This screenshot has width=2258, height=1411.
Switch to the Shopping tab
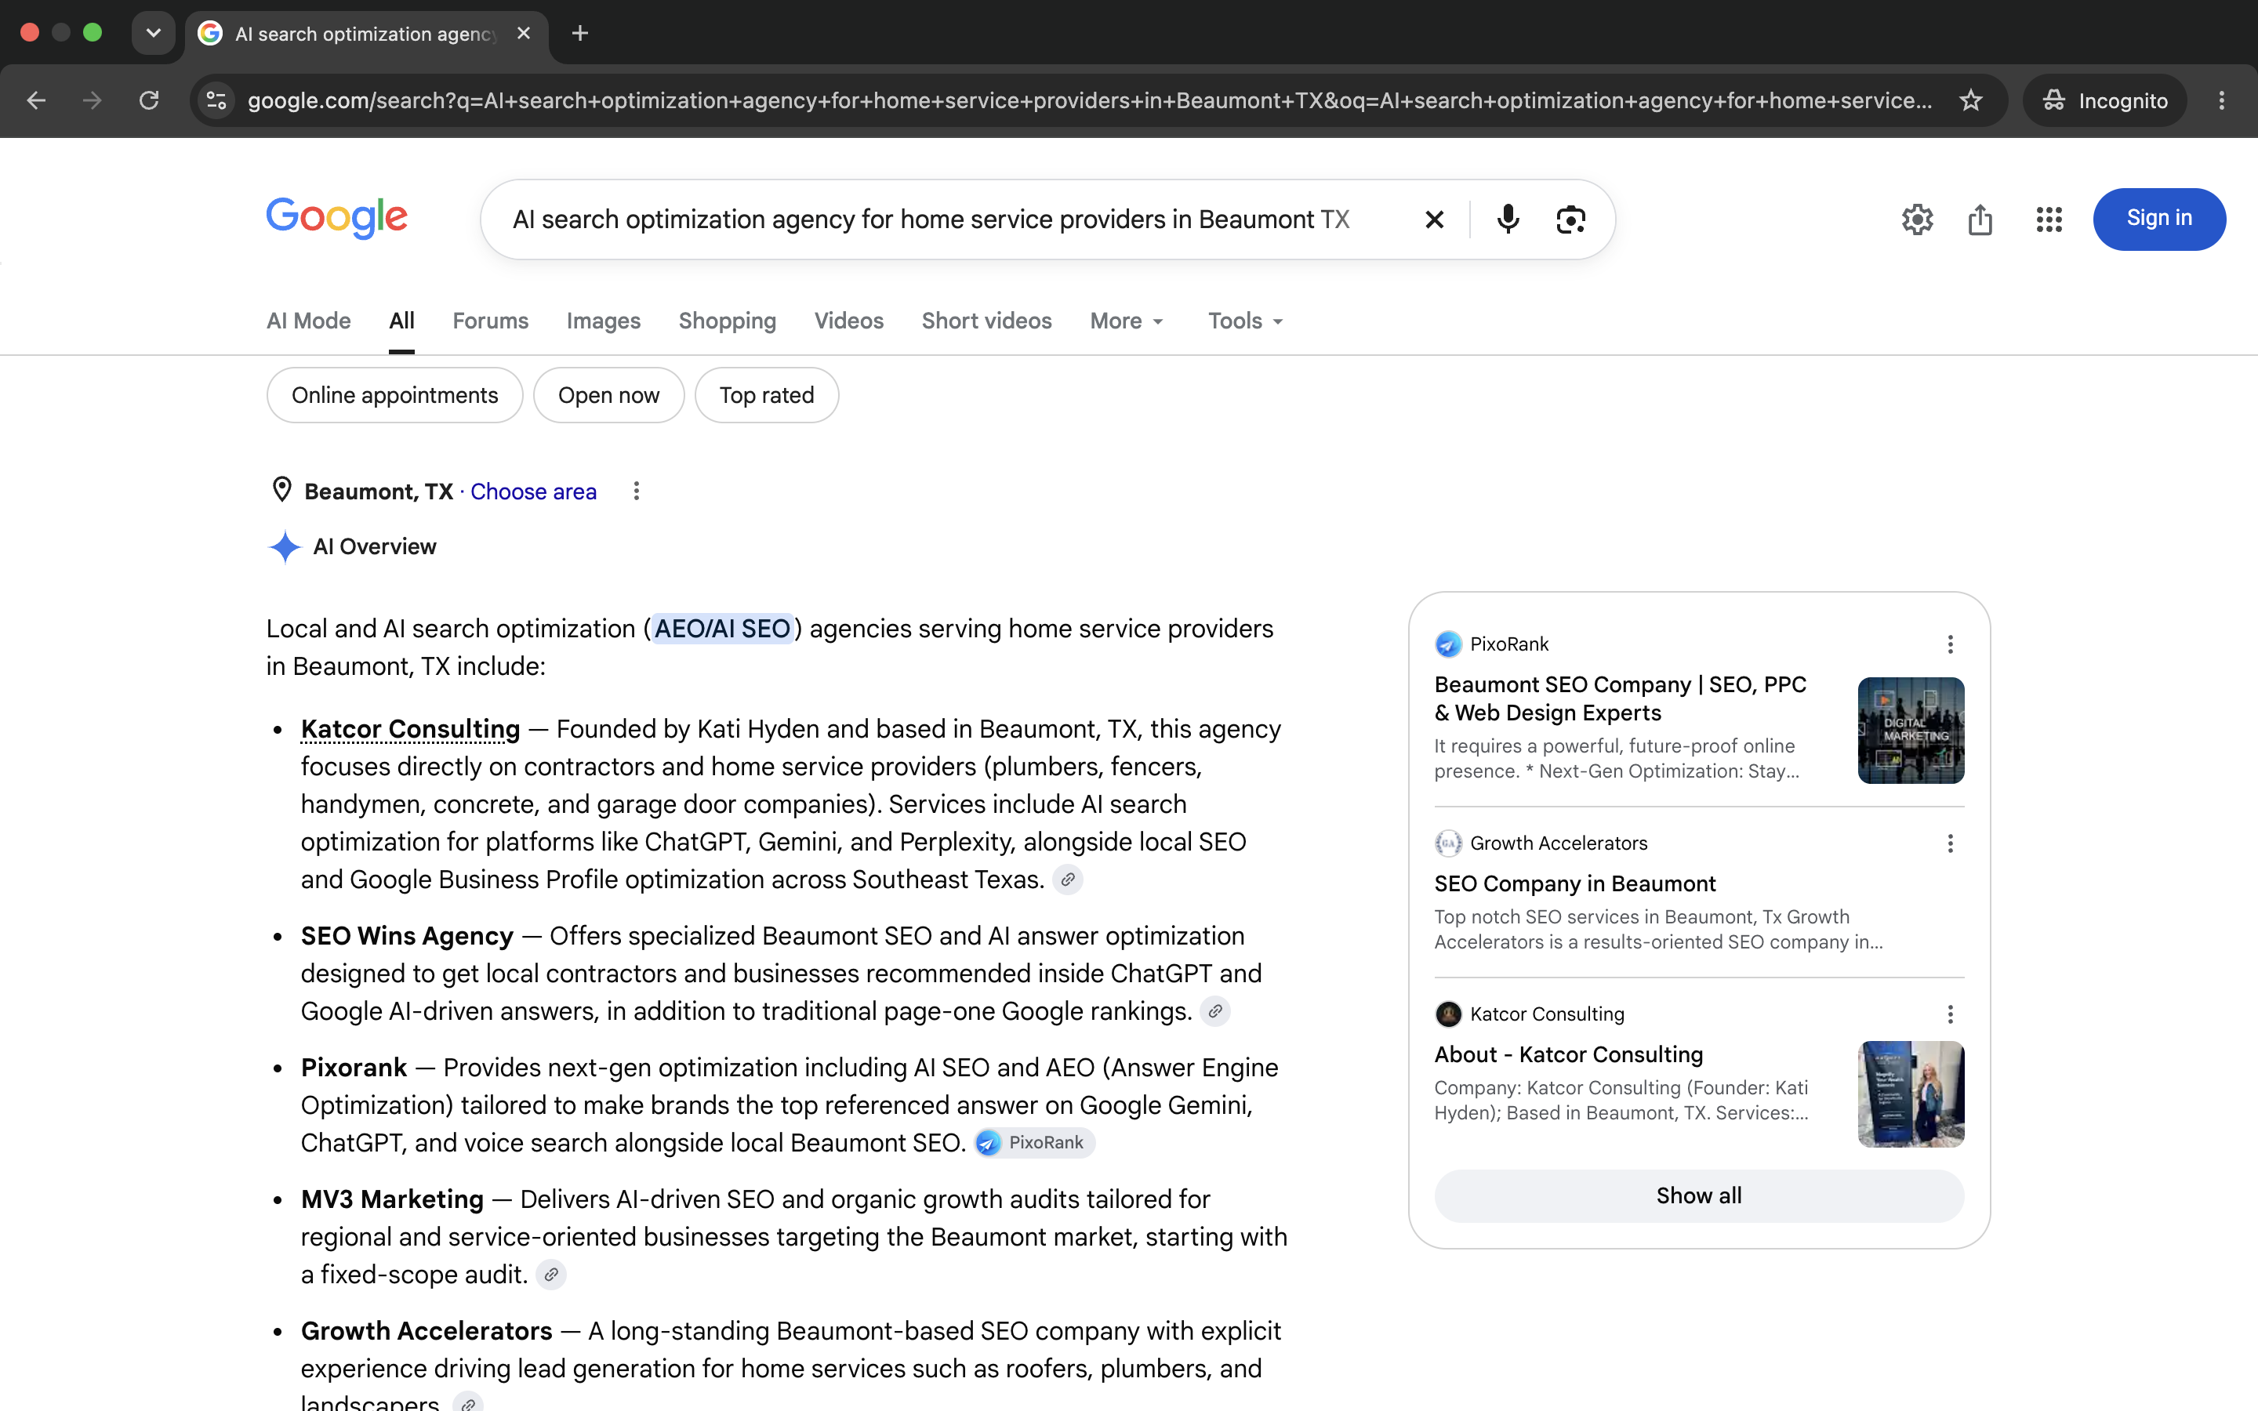[x=728, y=321]
